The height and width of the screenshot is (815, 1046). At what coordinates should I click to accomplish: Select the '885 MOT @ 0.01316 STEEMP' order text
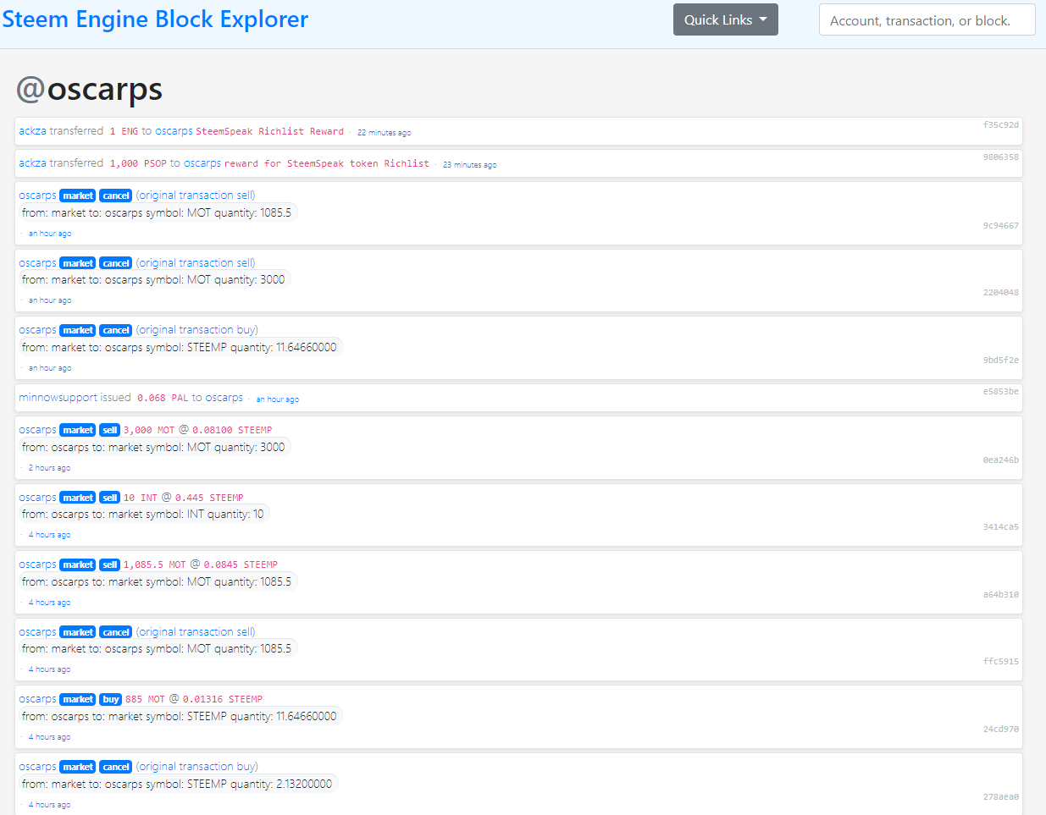[194, 699]
